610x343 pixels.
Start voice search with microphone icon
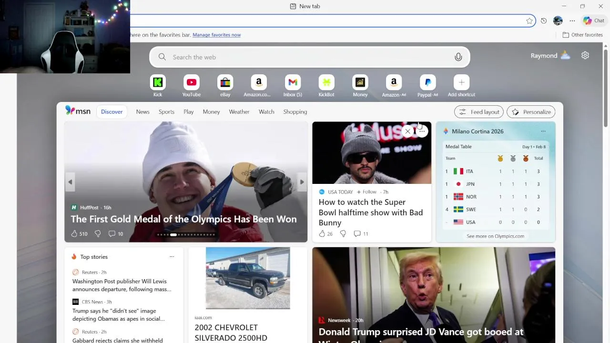tap(458, 57)
